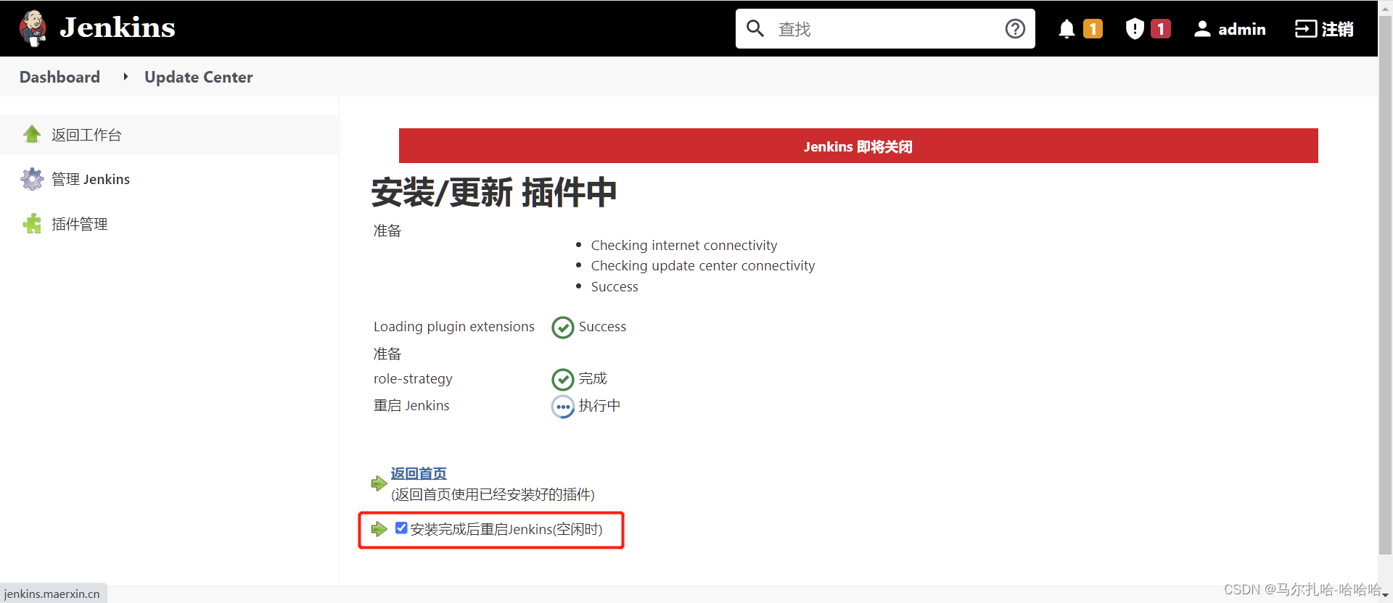Image resolution: width=1393 pixels, height=603 pixels.
Task: Click the 'Checking internet connectivity' text
Action: 683,245
